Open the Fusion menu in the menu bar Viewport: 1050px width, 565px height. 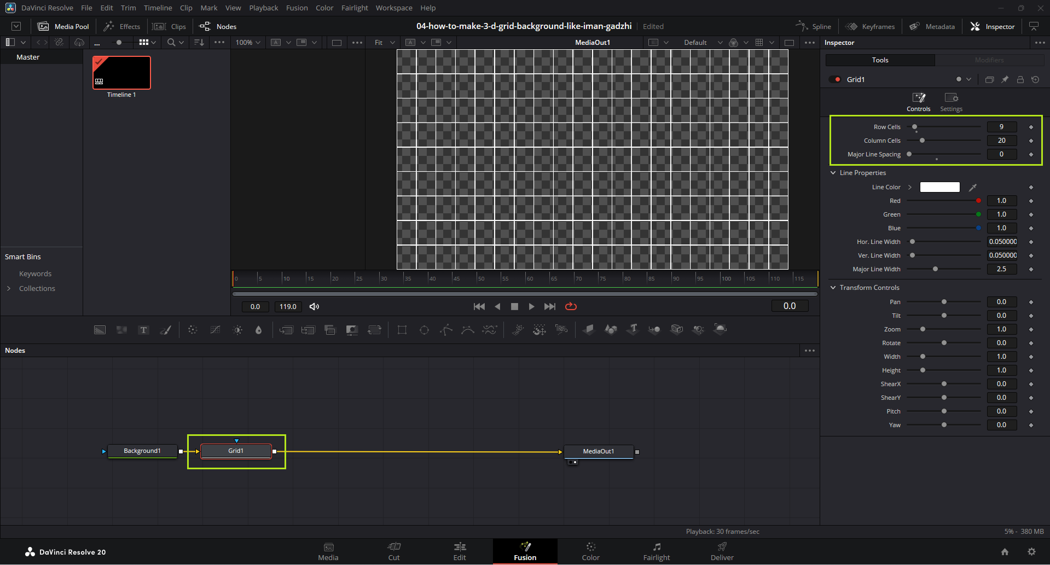pyautogui.click(x=297, y=8)
